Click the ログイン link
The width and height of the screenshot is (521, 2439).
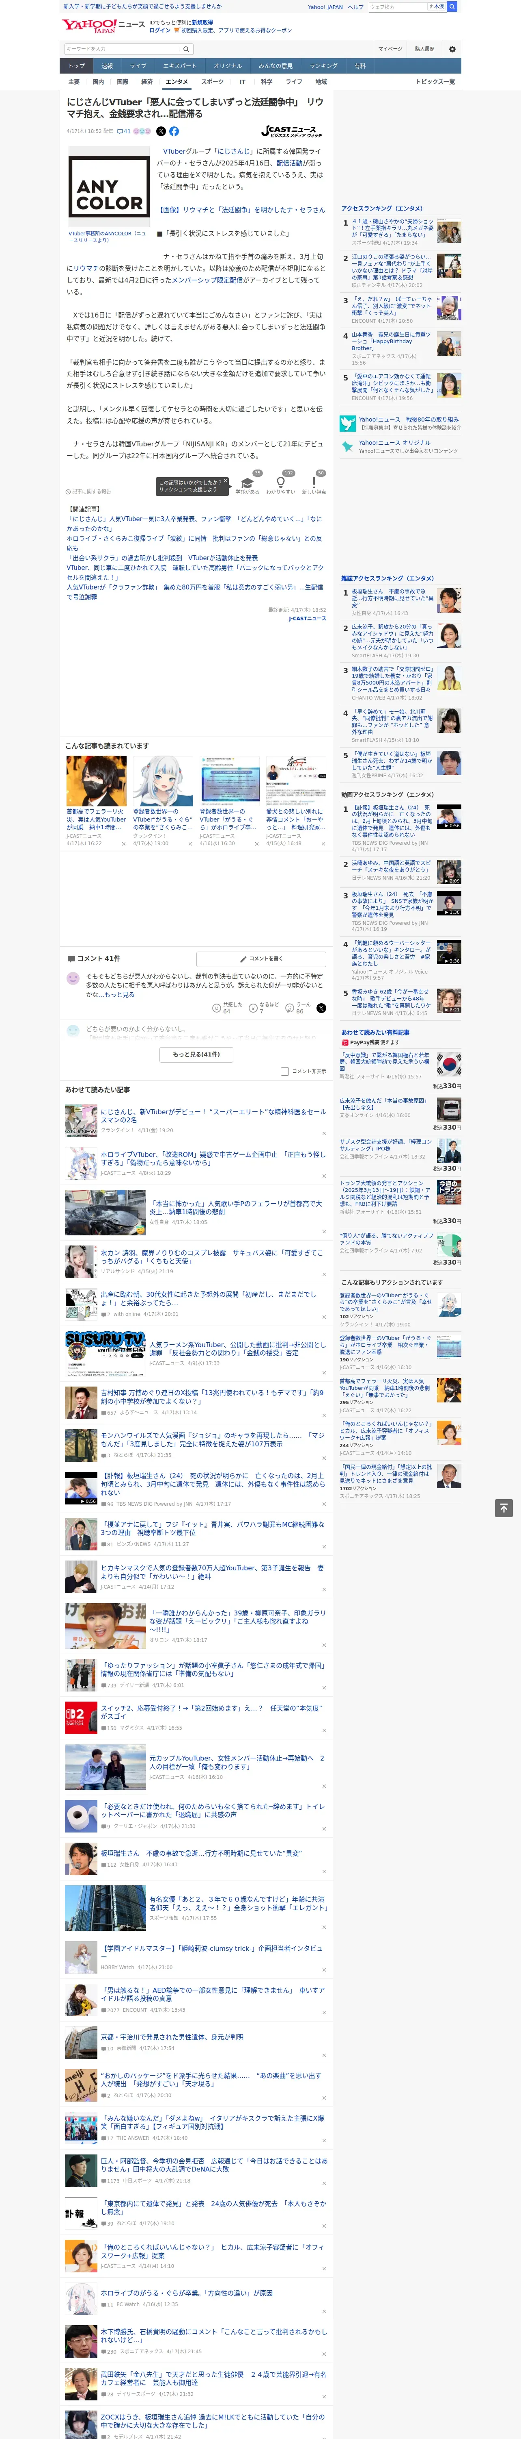tap(160, 30)
